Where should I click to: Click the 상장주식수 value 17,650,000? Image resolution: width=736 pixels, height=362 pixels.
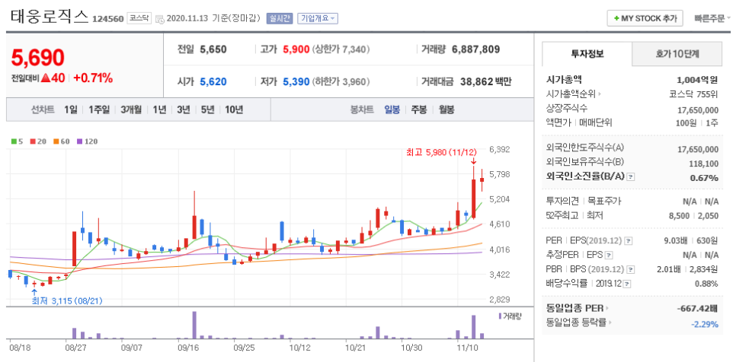(698, 110)
